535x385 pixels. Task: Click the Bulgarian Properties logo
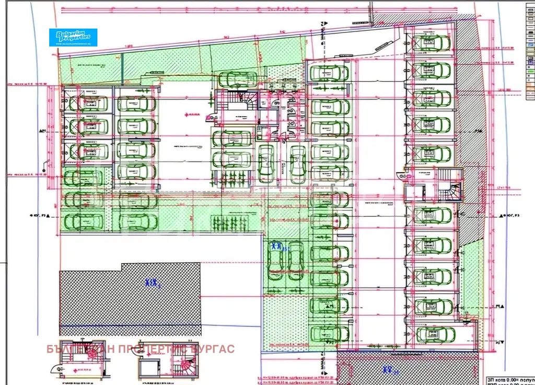tap(73, 37)
